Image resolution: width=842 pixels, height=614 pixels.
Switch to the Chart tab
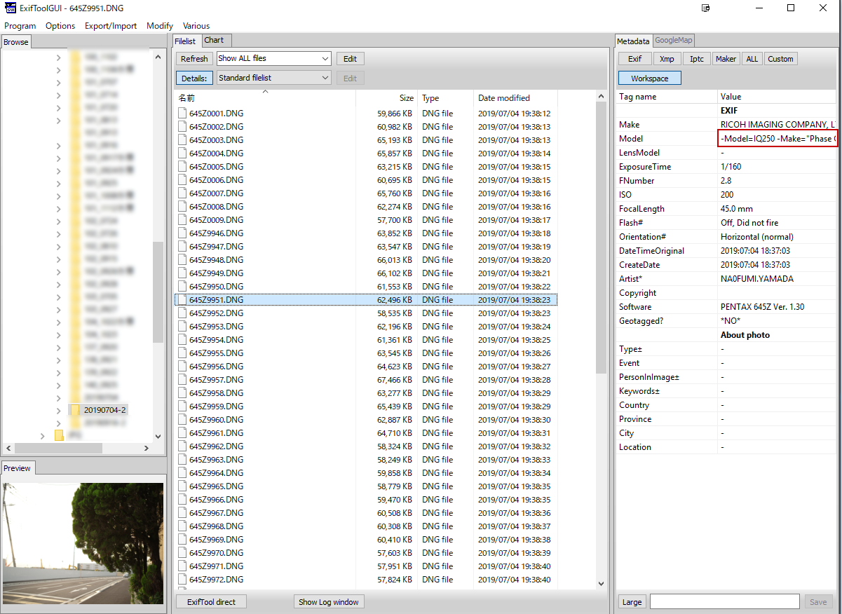(214, 41)
